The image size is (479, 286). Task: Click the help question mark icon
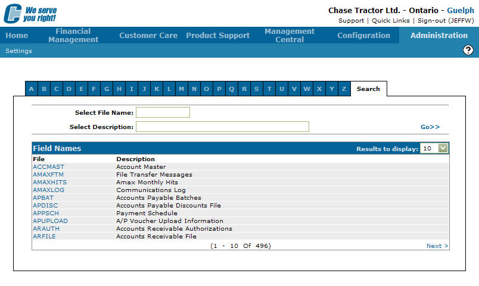[x=468, y=51]
